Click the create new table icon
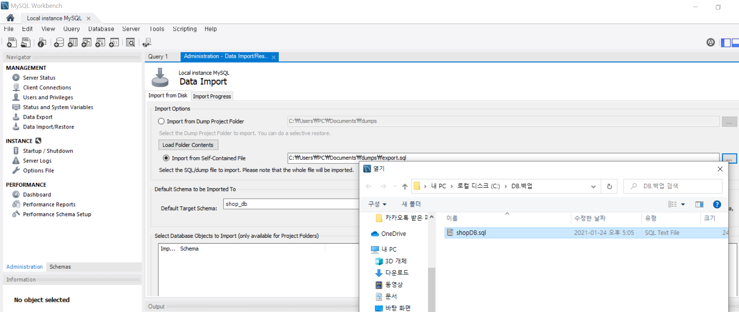Screen dimensions: 739x312 pyautogui.click(x=73, y=42)
